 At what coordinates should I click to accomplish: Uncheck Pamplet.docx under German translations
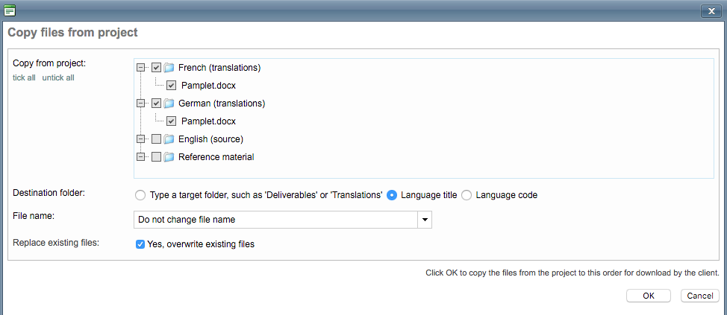(x=172, y=121)
